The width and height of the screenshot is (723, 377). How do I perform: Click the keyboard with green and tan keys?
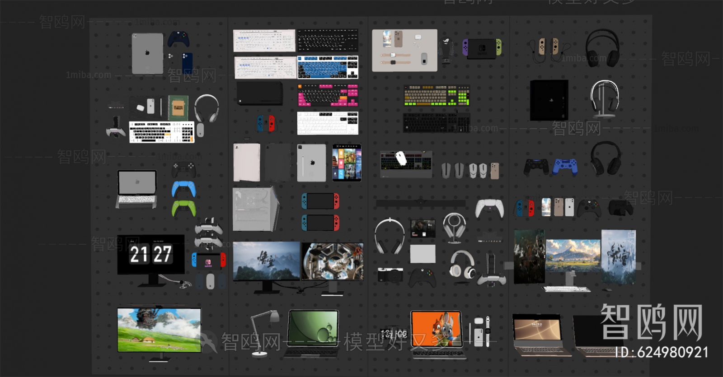coord(436,96)
